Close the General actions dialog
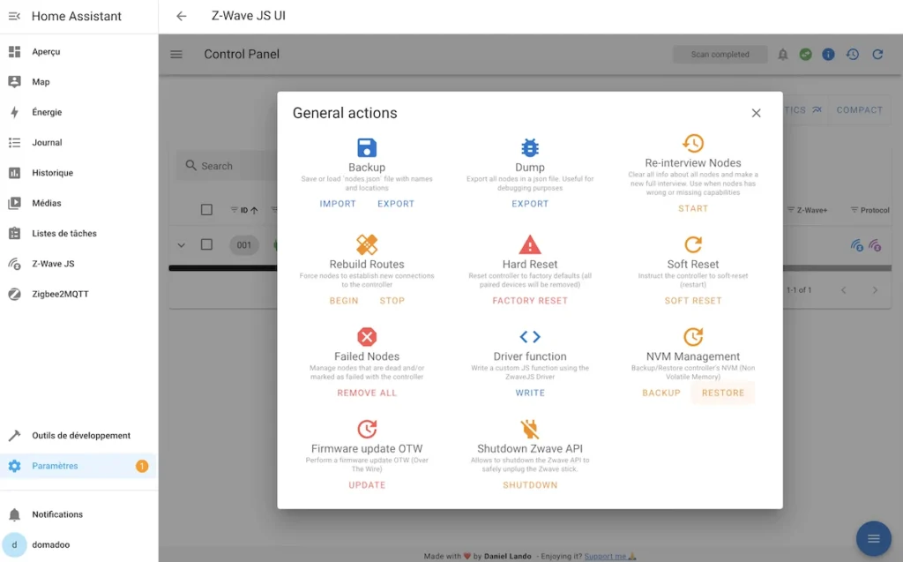 pyautogui.click(x=756, y=113)
